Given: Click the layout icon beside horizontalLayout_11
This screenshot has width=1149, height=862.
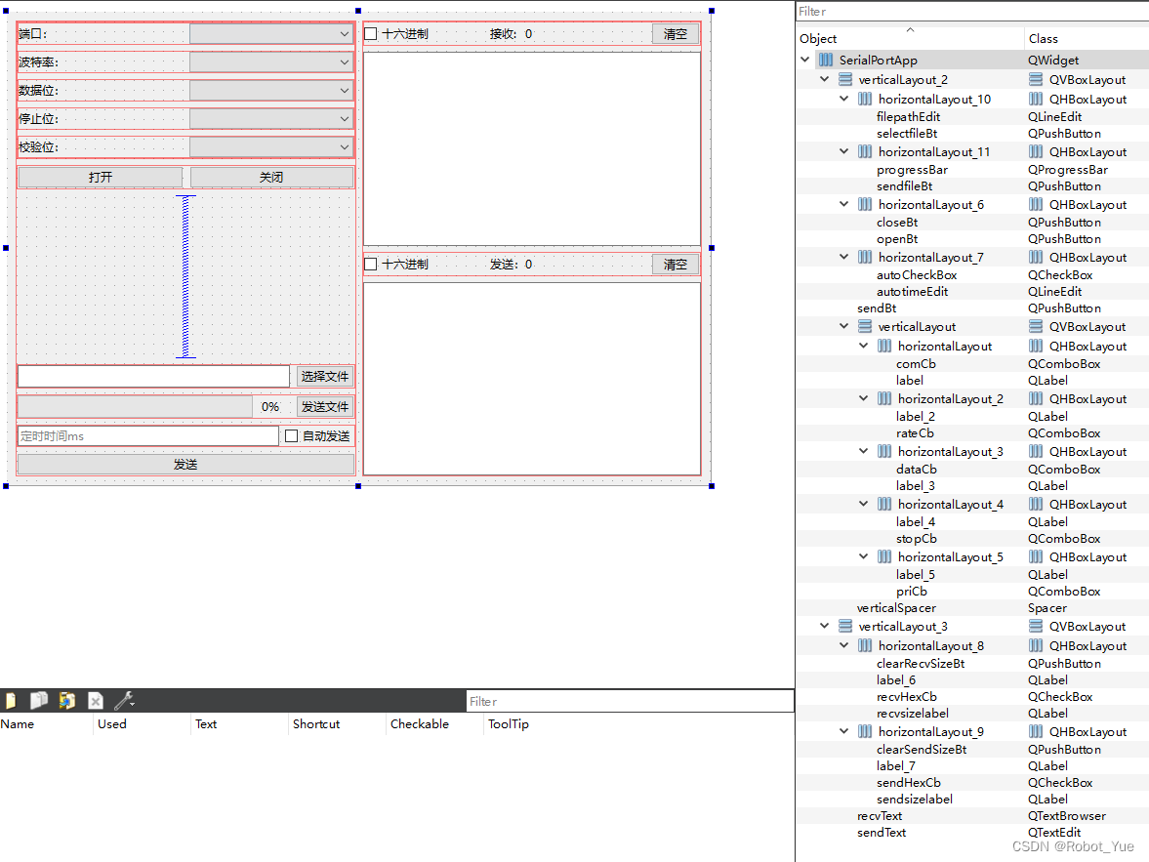Looking at the screenshot, I should pyautogui.click(x=866, y=151).
